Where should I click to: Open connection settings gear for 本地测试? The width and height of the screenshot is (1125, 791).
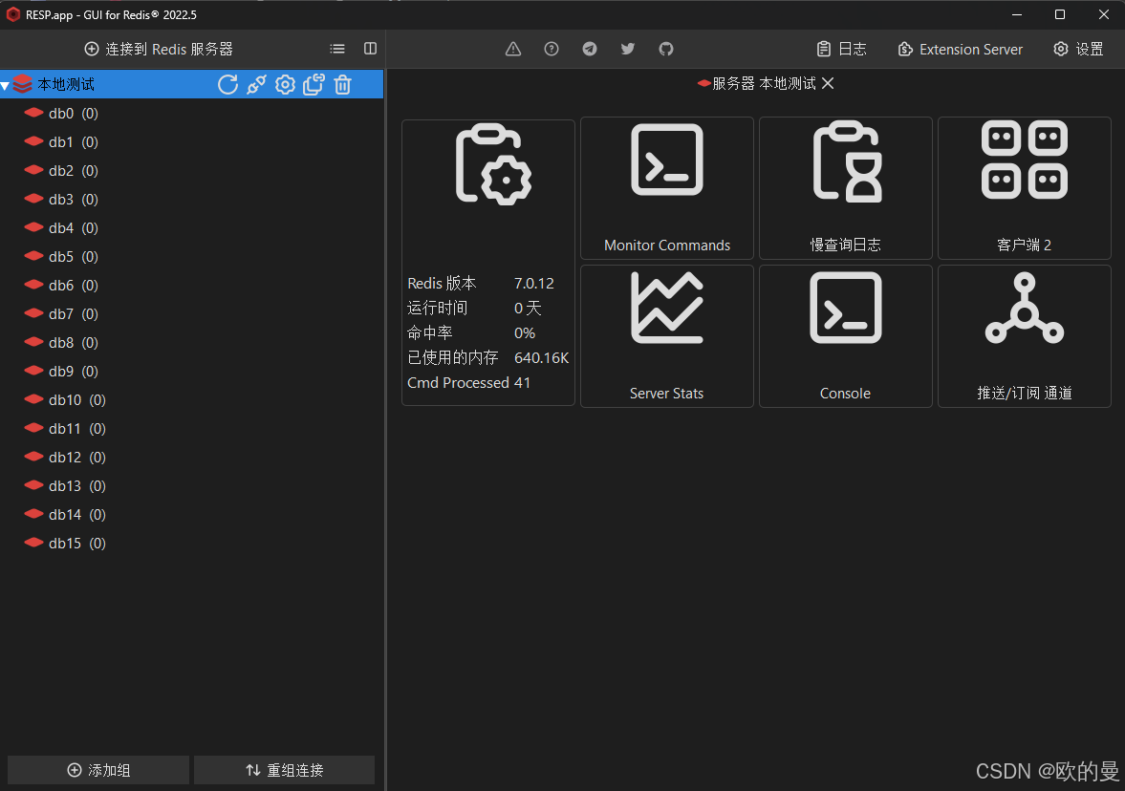pos(285,85)
